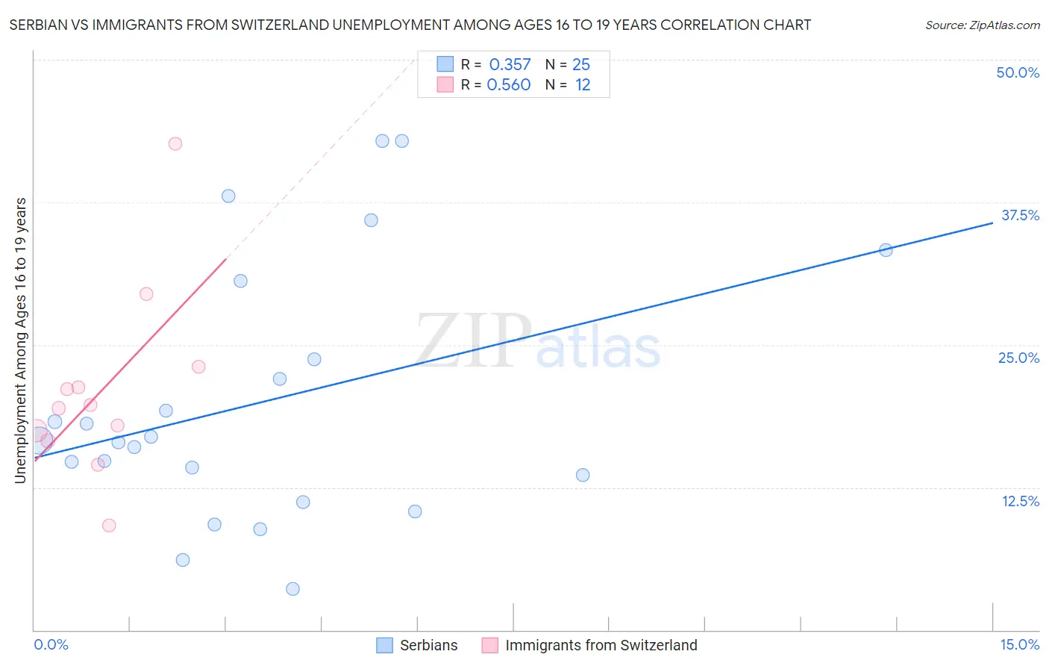The image size is (1049, 666).
Task: Click the chart title text
Action: [x=410, y=25]
